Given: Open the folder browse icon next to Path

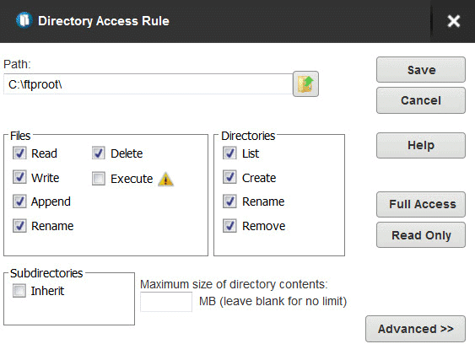Looking at the screenshot, I should tap(305, 83).
